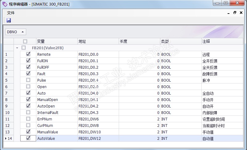Uncheck the ManualOpen checkbox

(x=28, y=99)
